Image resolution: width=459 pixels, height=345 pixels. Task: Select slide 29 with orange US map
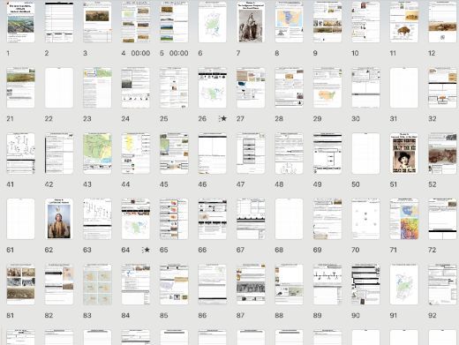coord(327,87)
